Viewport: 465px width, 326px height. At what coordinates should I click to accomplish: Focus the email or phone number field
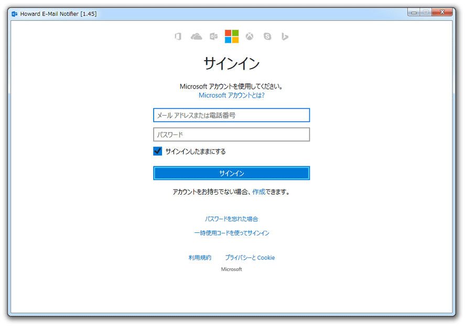point(232,115)
